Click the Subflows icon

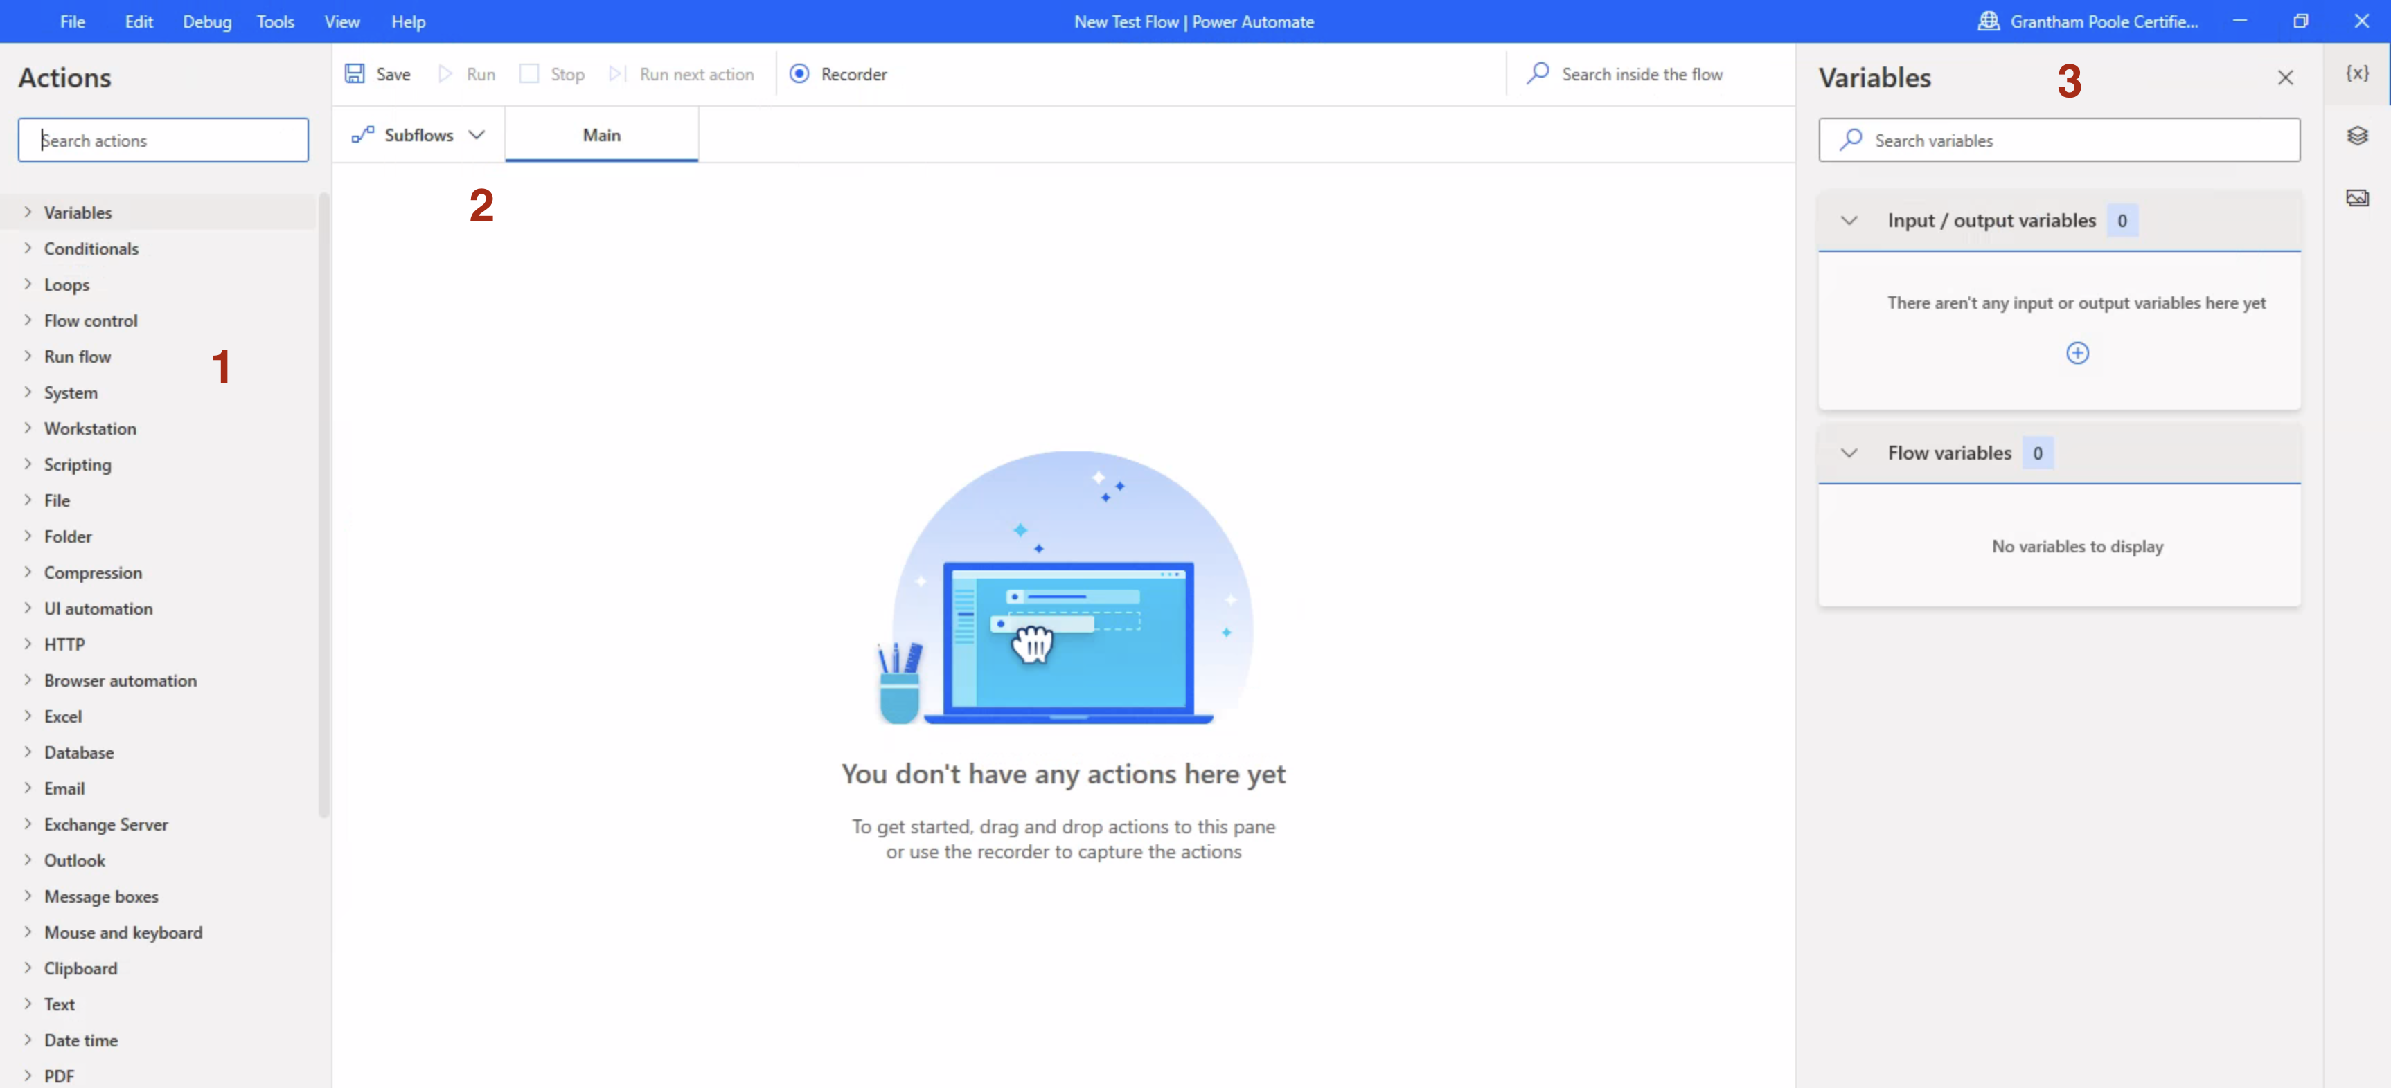(363, 136)
